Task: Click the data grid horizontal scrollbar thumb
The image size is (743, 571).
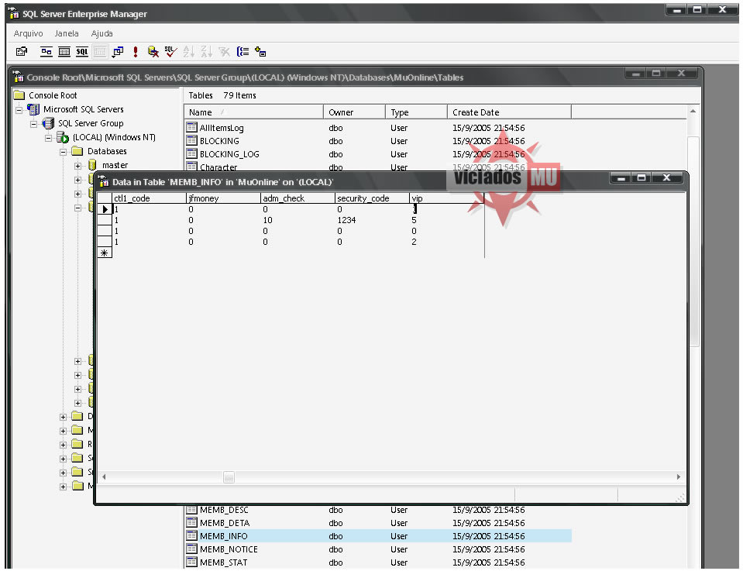Action: click(229, 476)
